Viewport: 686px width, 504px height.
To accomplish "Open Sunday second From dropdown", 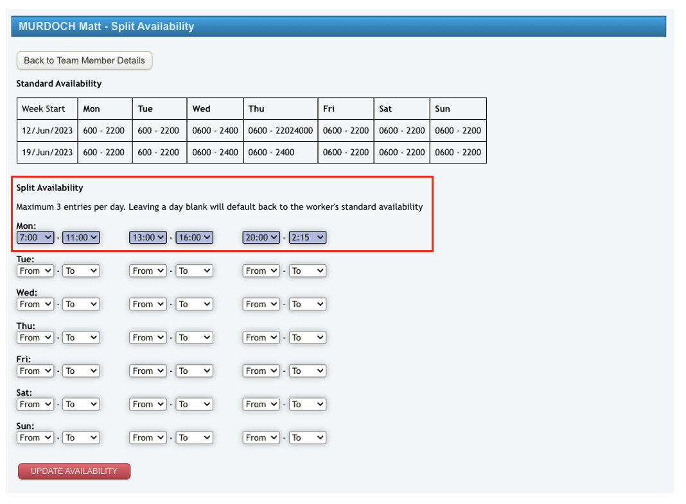I will (148, 438).
